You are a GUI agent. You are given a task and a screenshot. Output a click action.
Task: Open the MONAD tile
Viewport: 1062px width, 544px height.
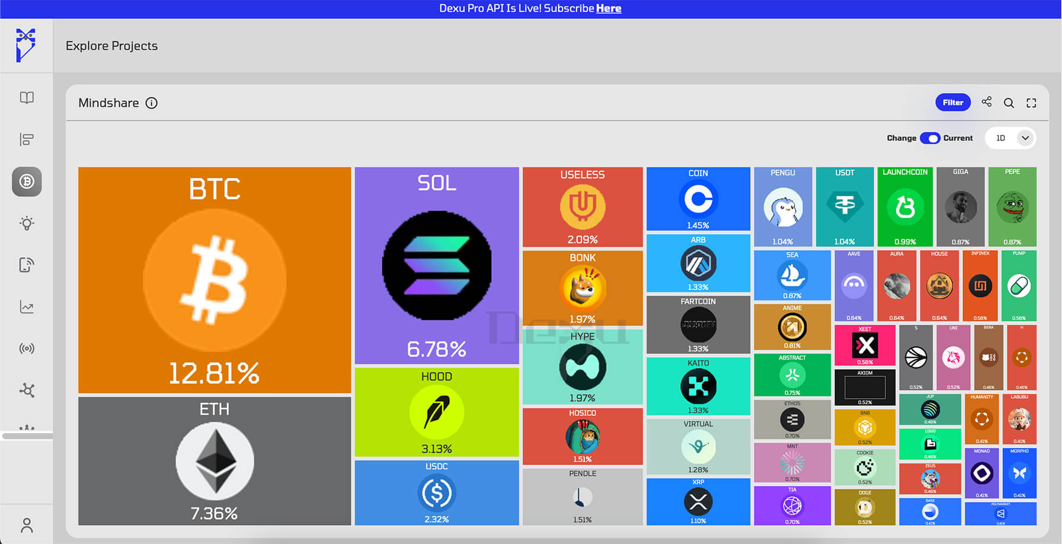pos(982,473)
